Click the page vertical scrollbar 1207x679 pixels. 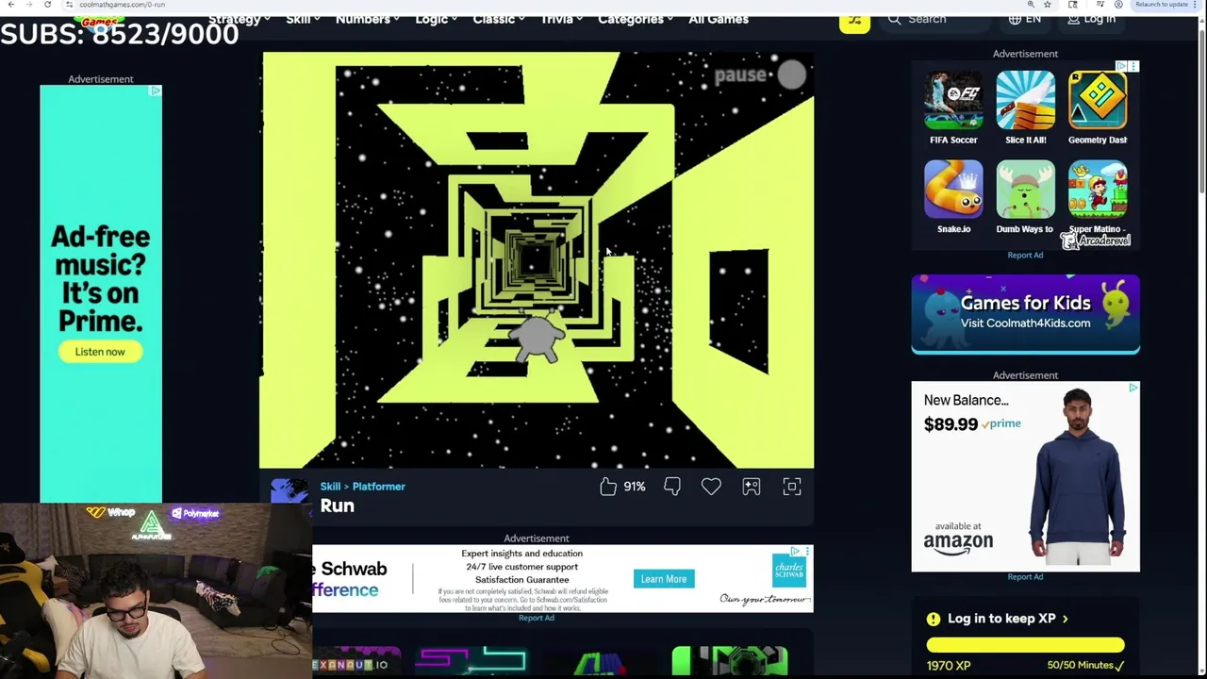pyautogui.click(x=1200, y=113)
